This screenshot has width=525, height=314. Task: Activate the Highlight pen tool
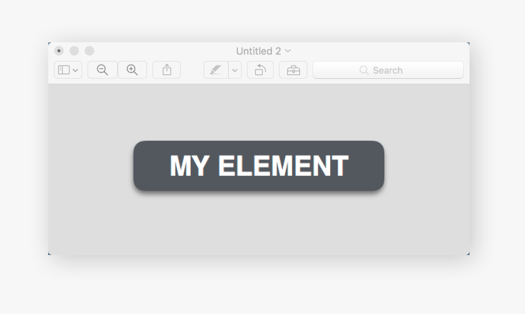pyautogui.click(x=216, y=70)
